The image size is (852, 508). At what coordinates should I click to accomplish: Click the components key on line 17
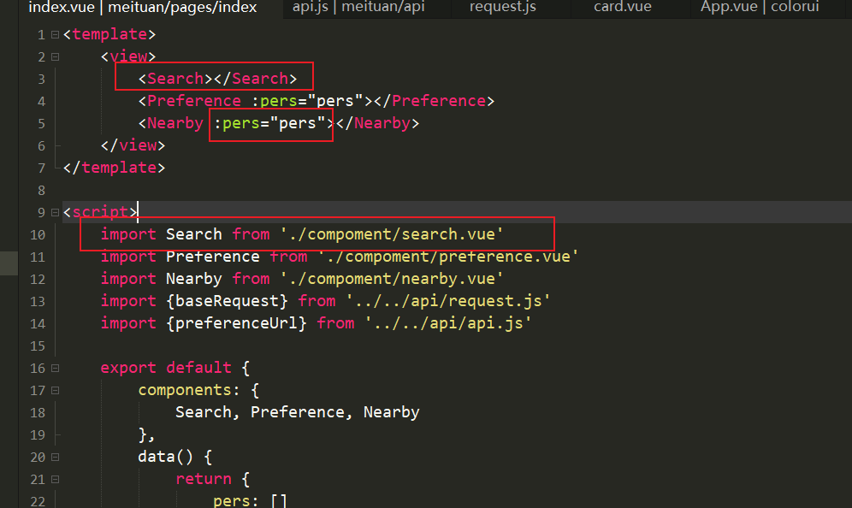185,390
